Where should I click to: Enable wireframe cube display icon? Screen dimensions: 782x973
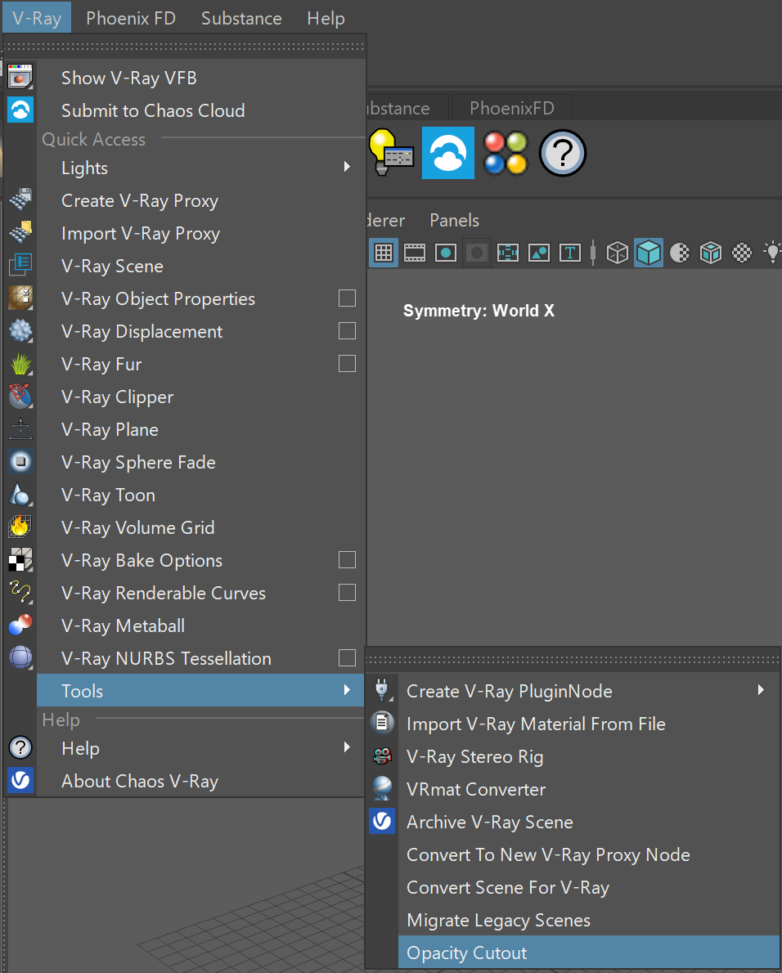click(x=617, y=253)
